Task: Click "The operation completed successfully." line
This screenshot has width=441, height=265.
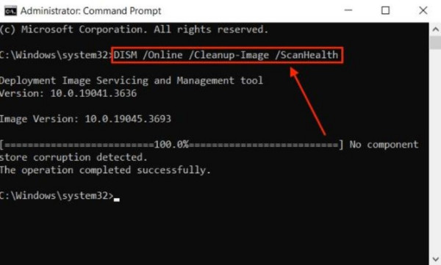Action: click(x=105, y=170)
